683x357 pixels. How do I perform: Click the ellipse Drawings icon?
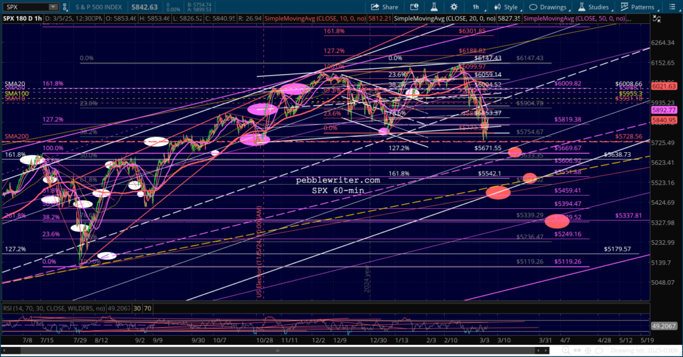533,7
